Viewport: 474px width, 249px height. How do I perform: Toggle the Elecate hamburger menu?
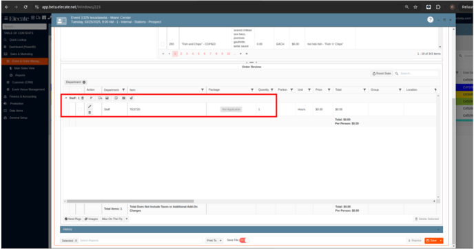[x=6, y=19]
